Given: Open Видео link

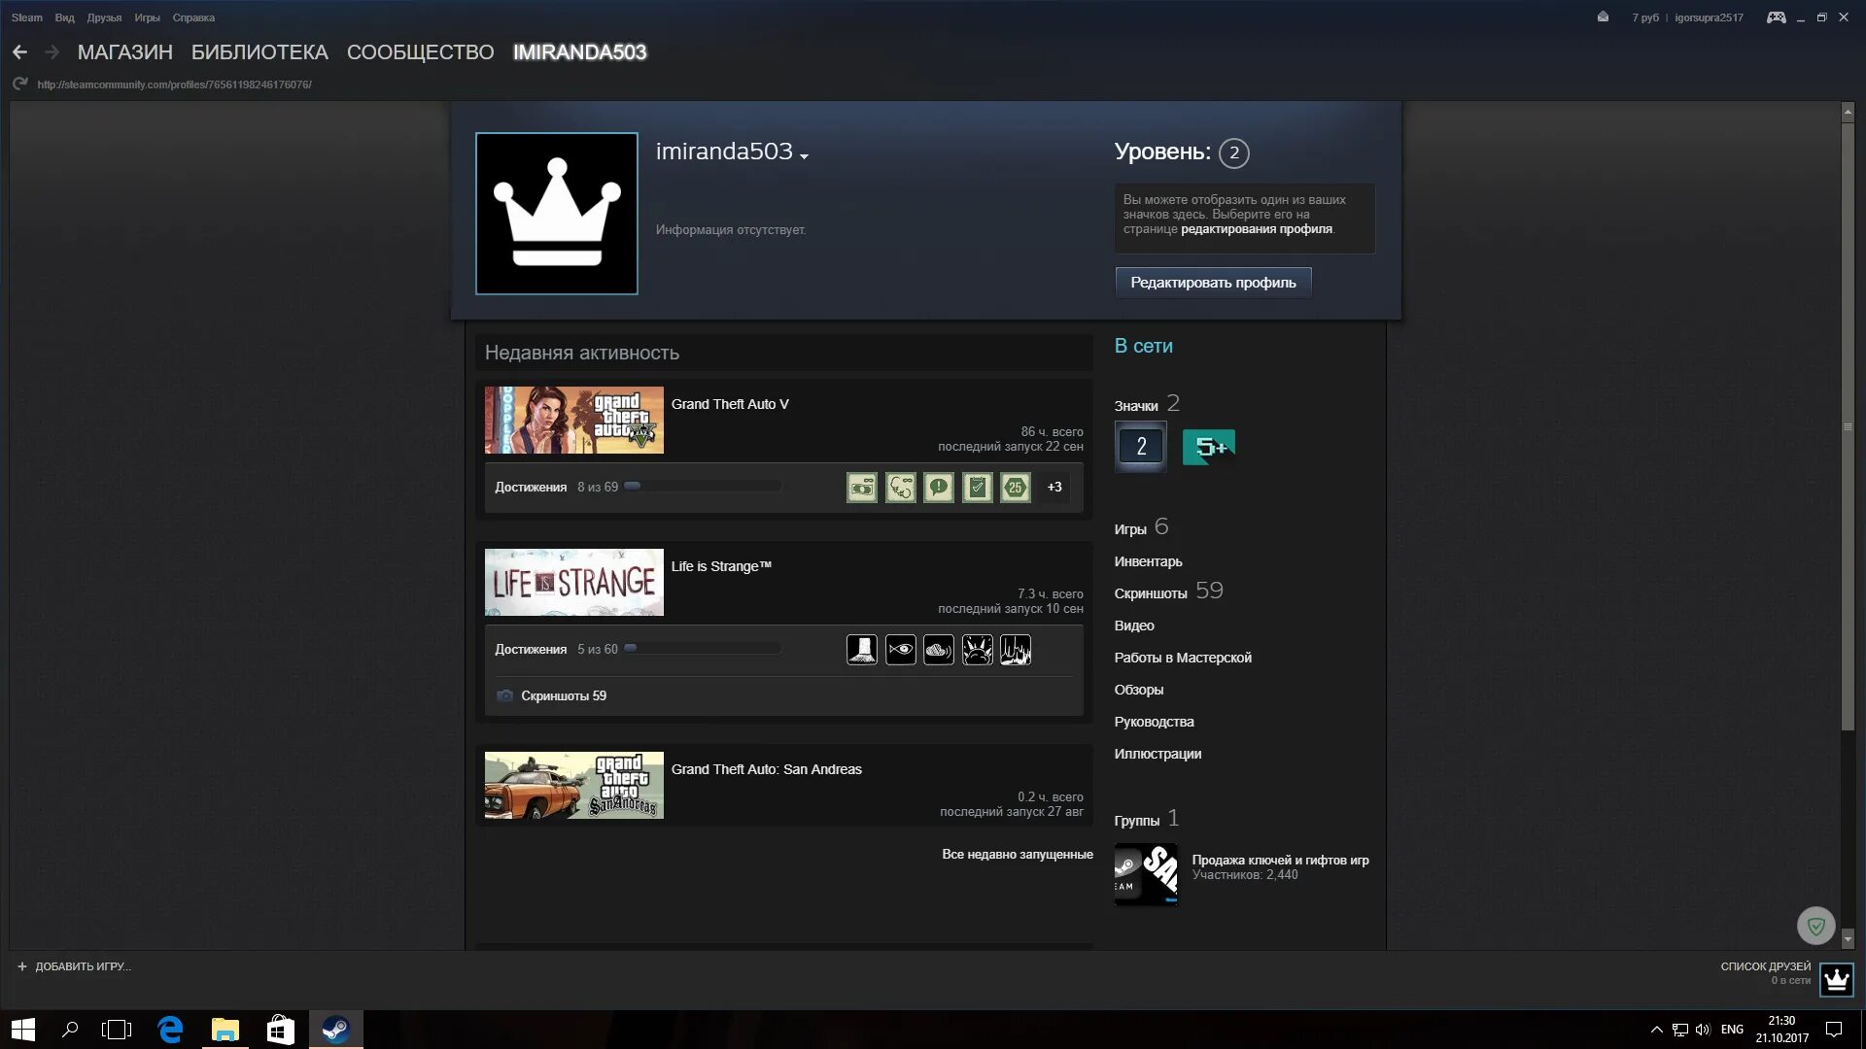Looking at the screenshot, I should click(1134, 626).
